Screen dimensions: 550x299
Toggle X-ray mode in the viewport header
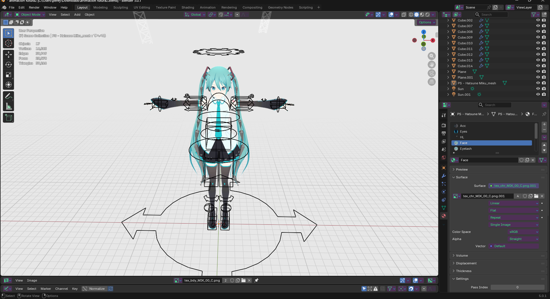coord(404,15)
